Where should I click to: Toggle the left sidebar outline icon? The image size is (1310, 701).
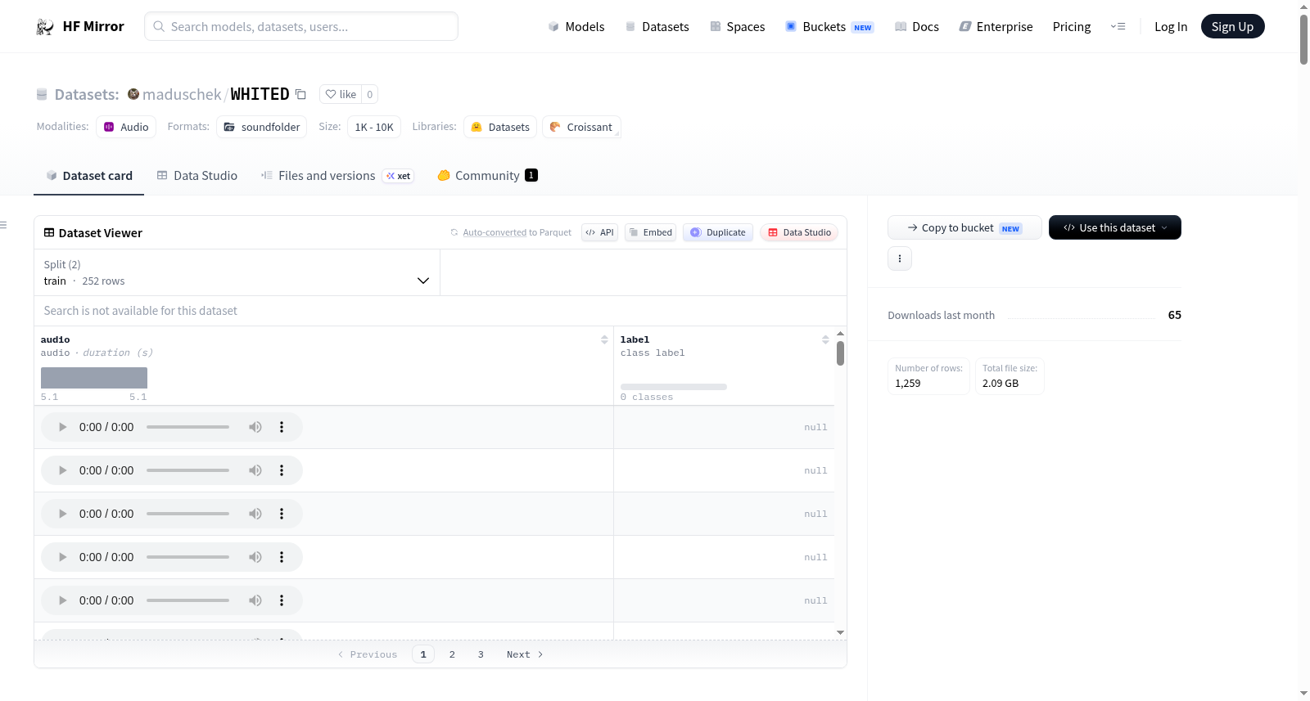click(x=4, y=225)
